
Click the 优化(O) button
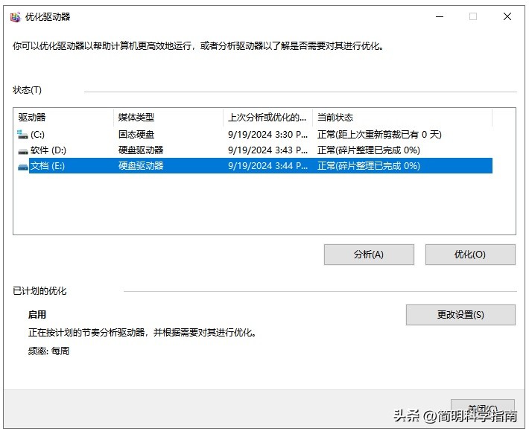click(x=470, y=255)
